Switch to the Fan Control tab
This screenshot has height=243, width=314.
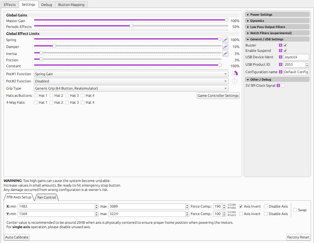click(46, 197)
